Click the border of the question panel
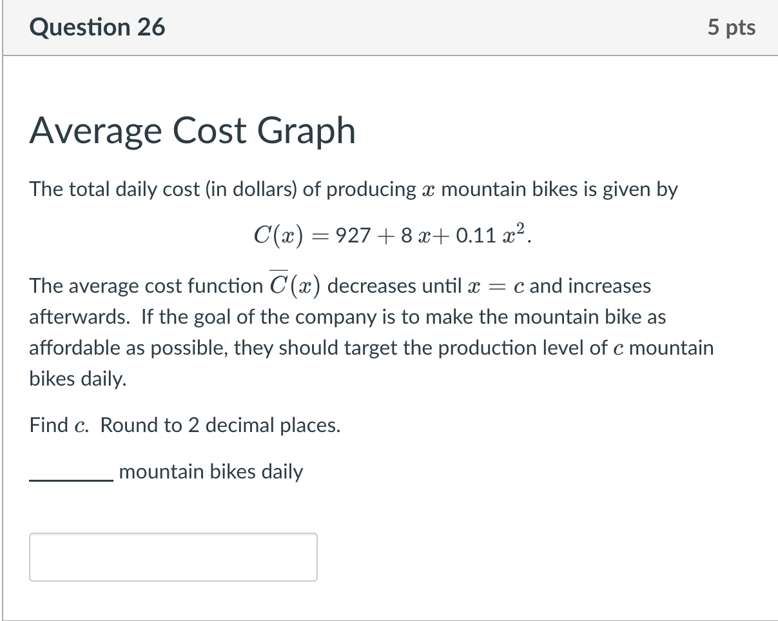778x621 pixels. coord(3,322)
